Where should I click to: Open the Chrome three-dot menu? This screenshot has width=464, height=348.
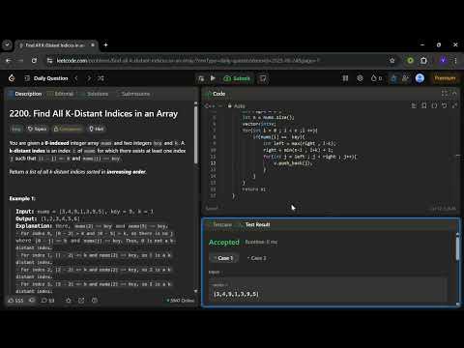[455, 60]
